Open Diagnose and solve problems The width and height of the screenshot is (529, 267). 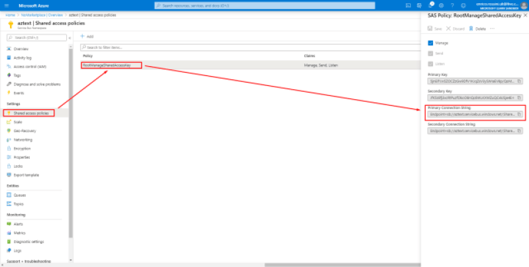pyautogui.click(x=37, y=85)
